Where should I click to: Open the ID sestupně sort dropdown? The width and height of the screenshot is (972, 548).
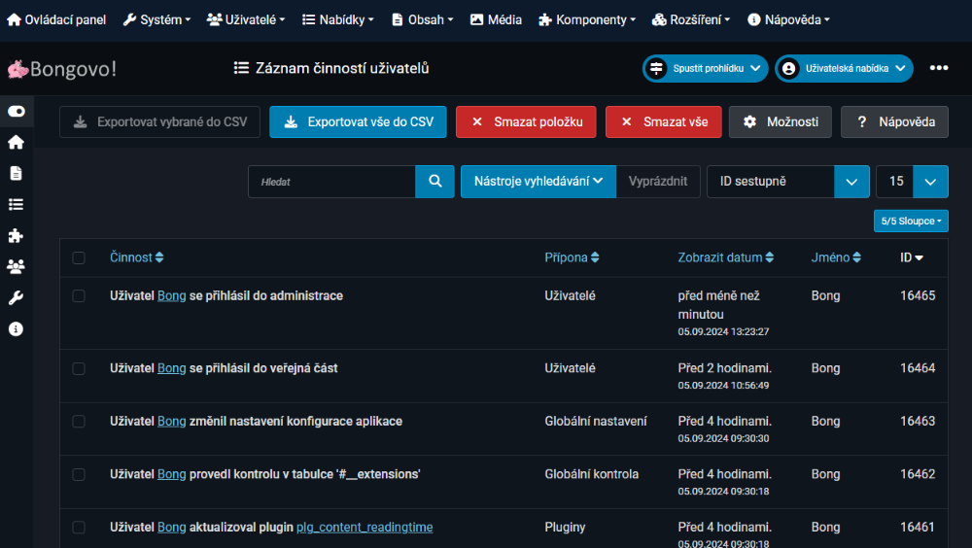[x=787, y=182]
